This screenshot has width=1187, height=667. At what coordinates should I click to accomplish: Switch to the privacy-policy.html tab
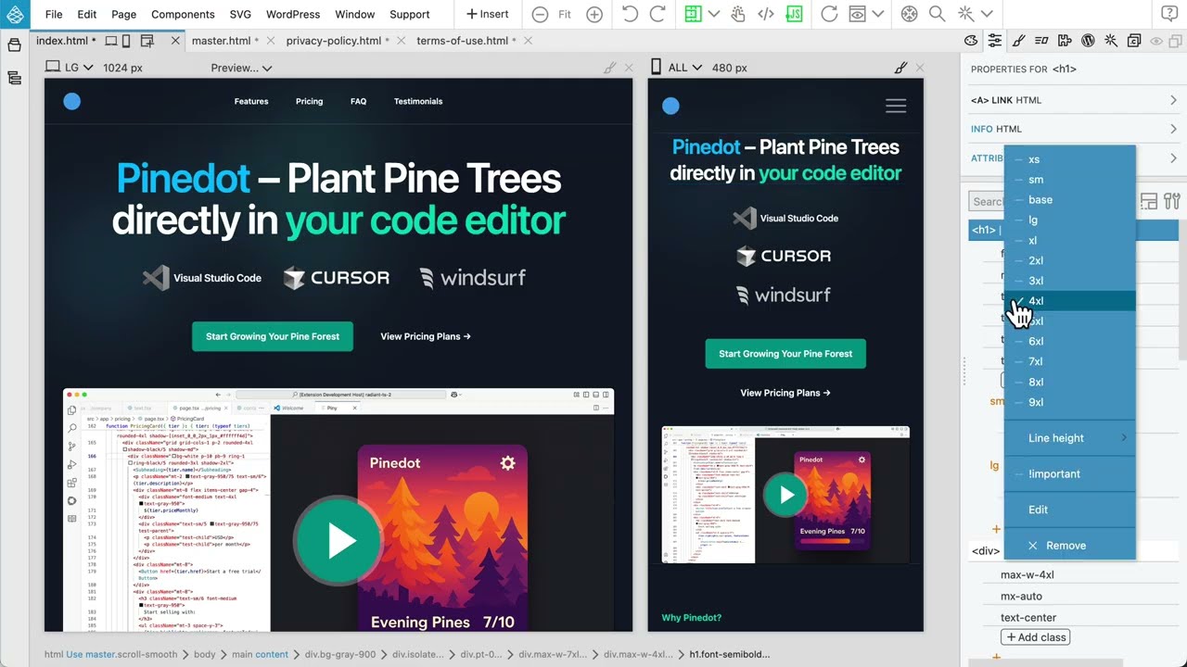[x=333, y=41]
